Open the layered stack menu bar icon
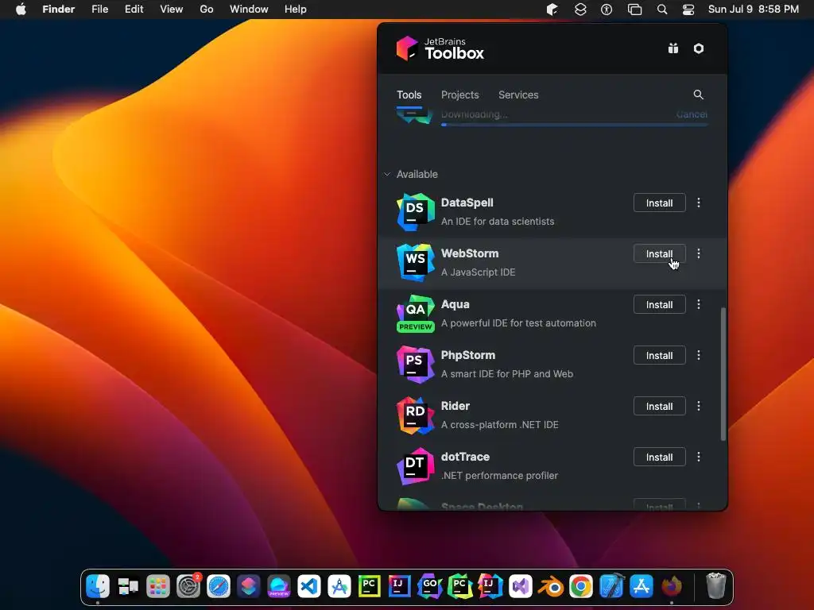814x610 pixels. tap(580, 10)
